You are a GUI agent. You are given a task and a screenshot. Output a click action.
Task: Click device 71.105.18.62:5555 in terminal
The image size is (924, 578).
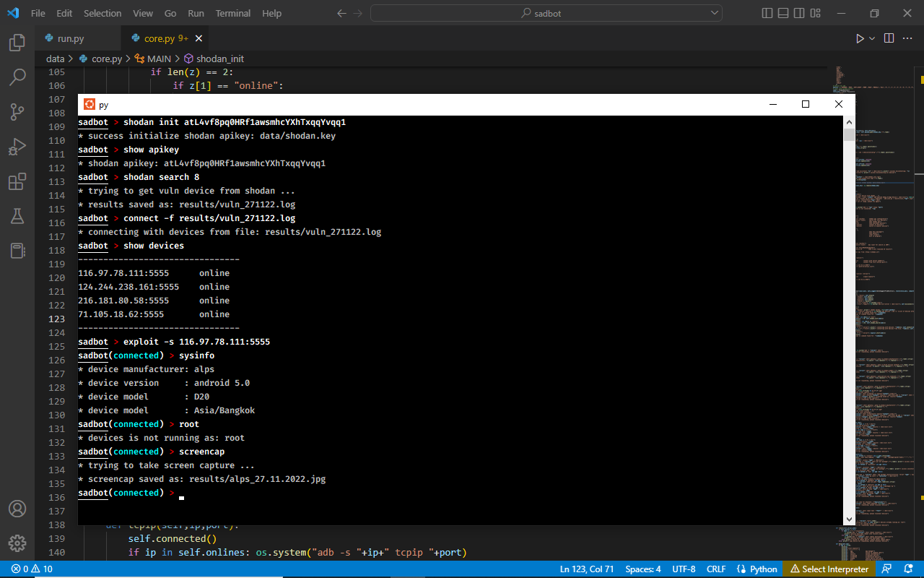(x=121, y=314)
